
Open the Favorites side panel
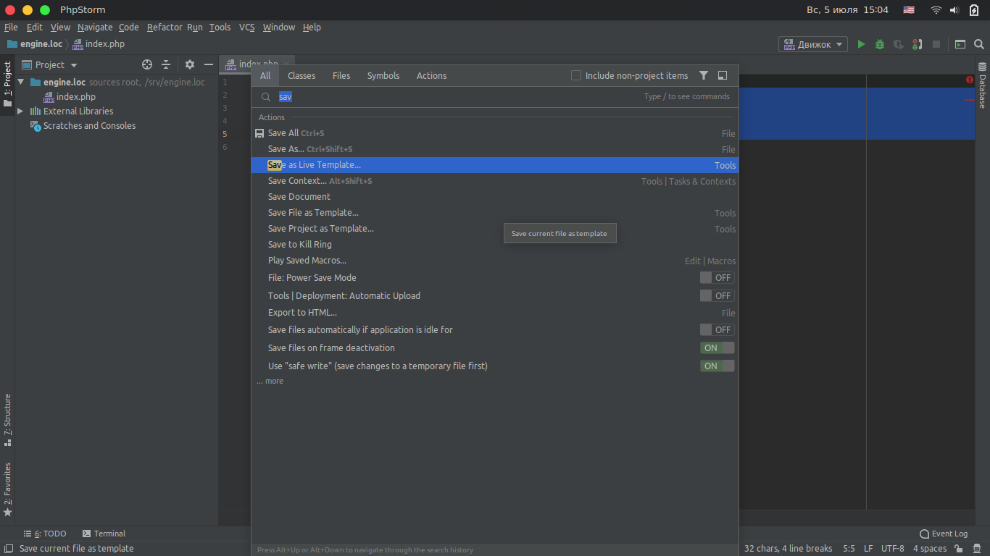pos(7,489)
